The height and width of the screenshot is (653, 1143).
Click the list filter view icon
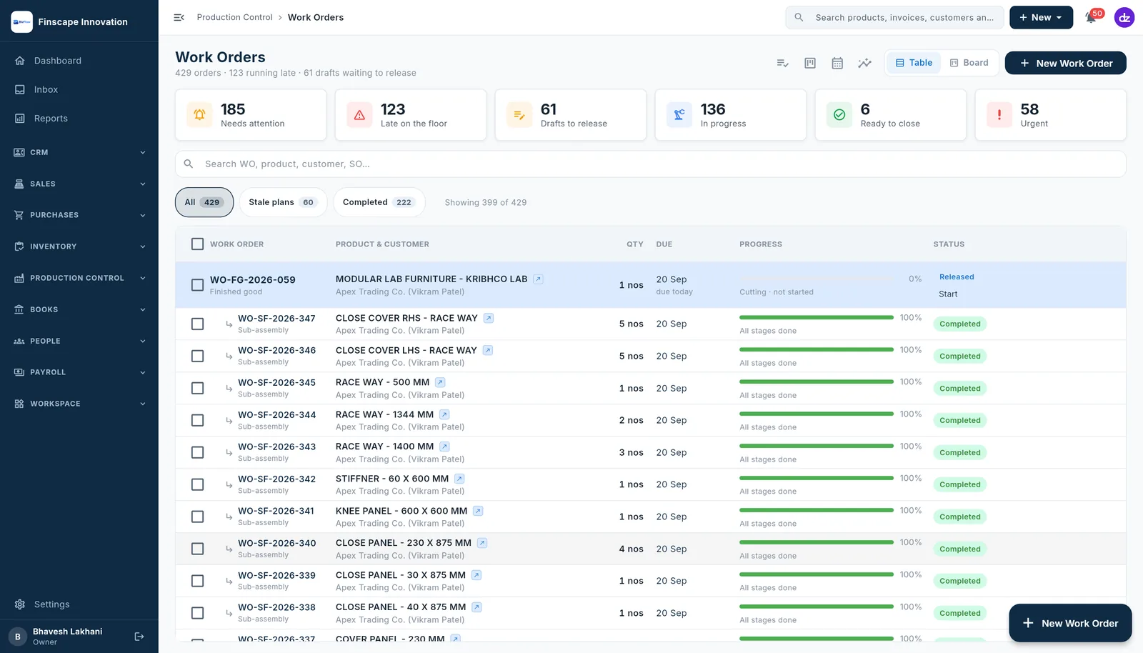click(783, 63)
